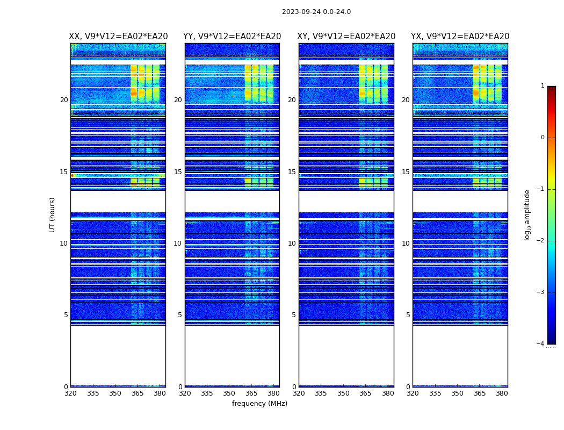The height and width of the screenshot is (430, 564).
Task: Click the colorbar tick label −4
Action: (x=541, y=344)
